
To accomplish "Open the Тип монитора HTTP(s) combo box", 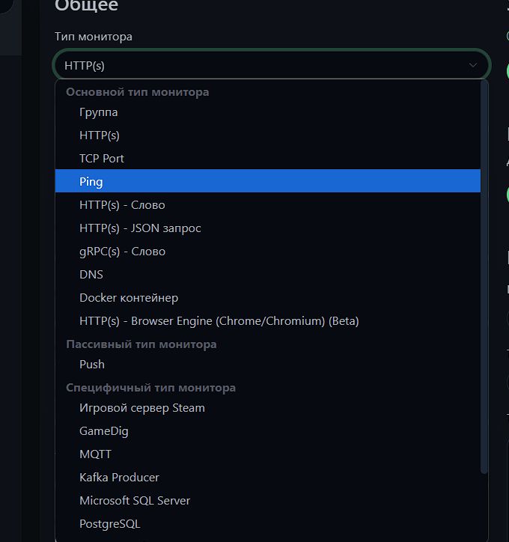I will point(272,65).
